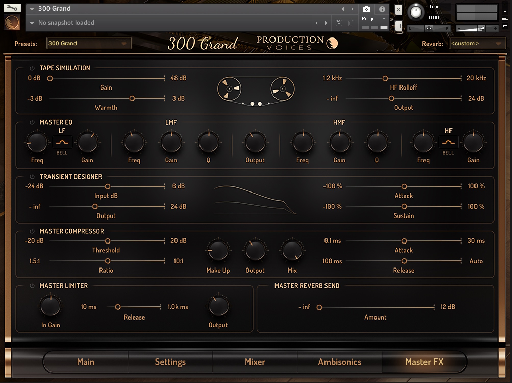Save snapshot using the disk icon
This screenshot has height=383, width=512.
tap(339, 23)
